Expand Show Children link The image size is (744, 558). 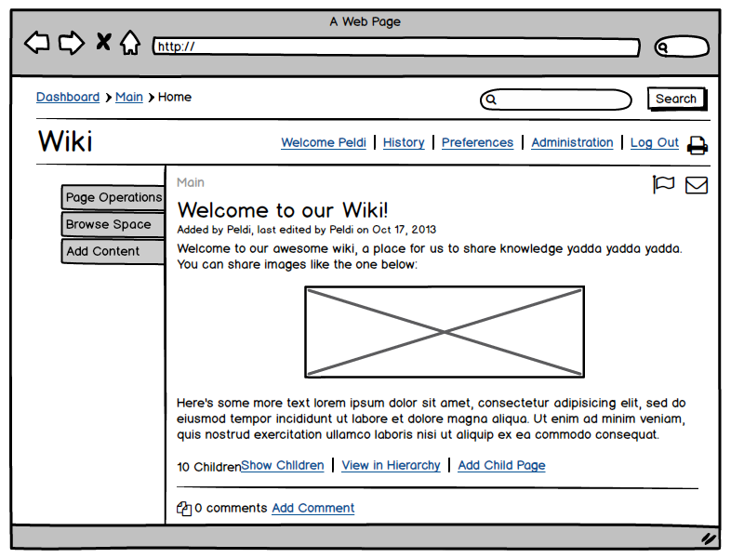(283, 465)
